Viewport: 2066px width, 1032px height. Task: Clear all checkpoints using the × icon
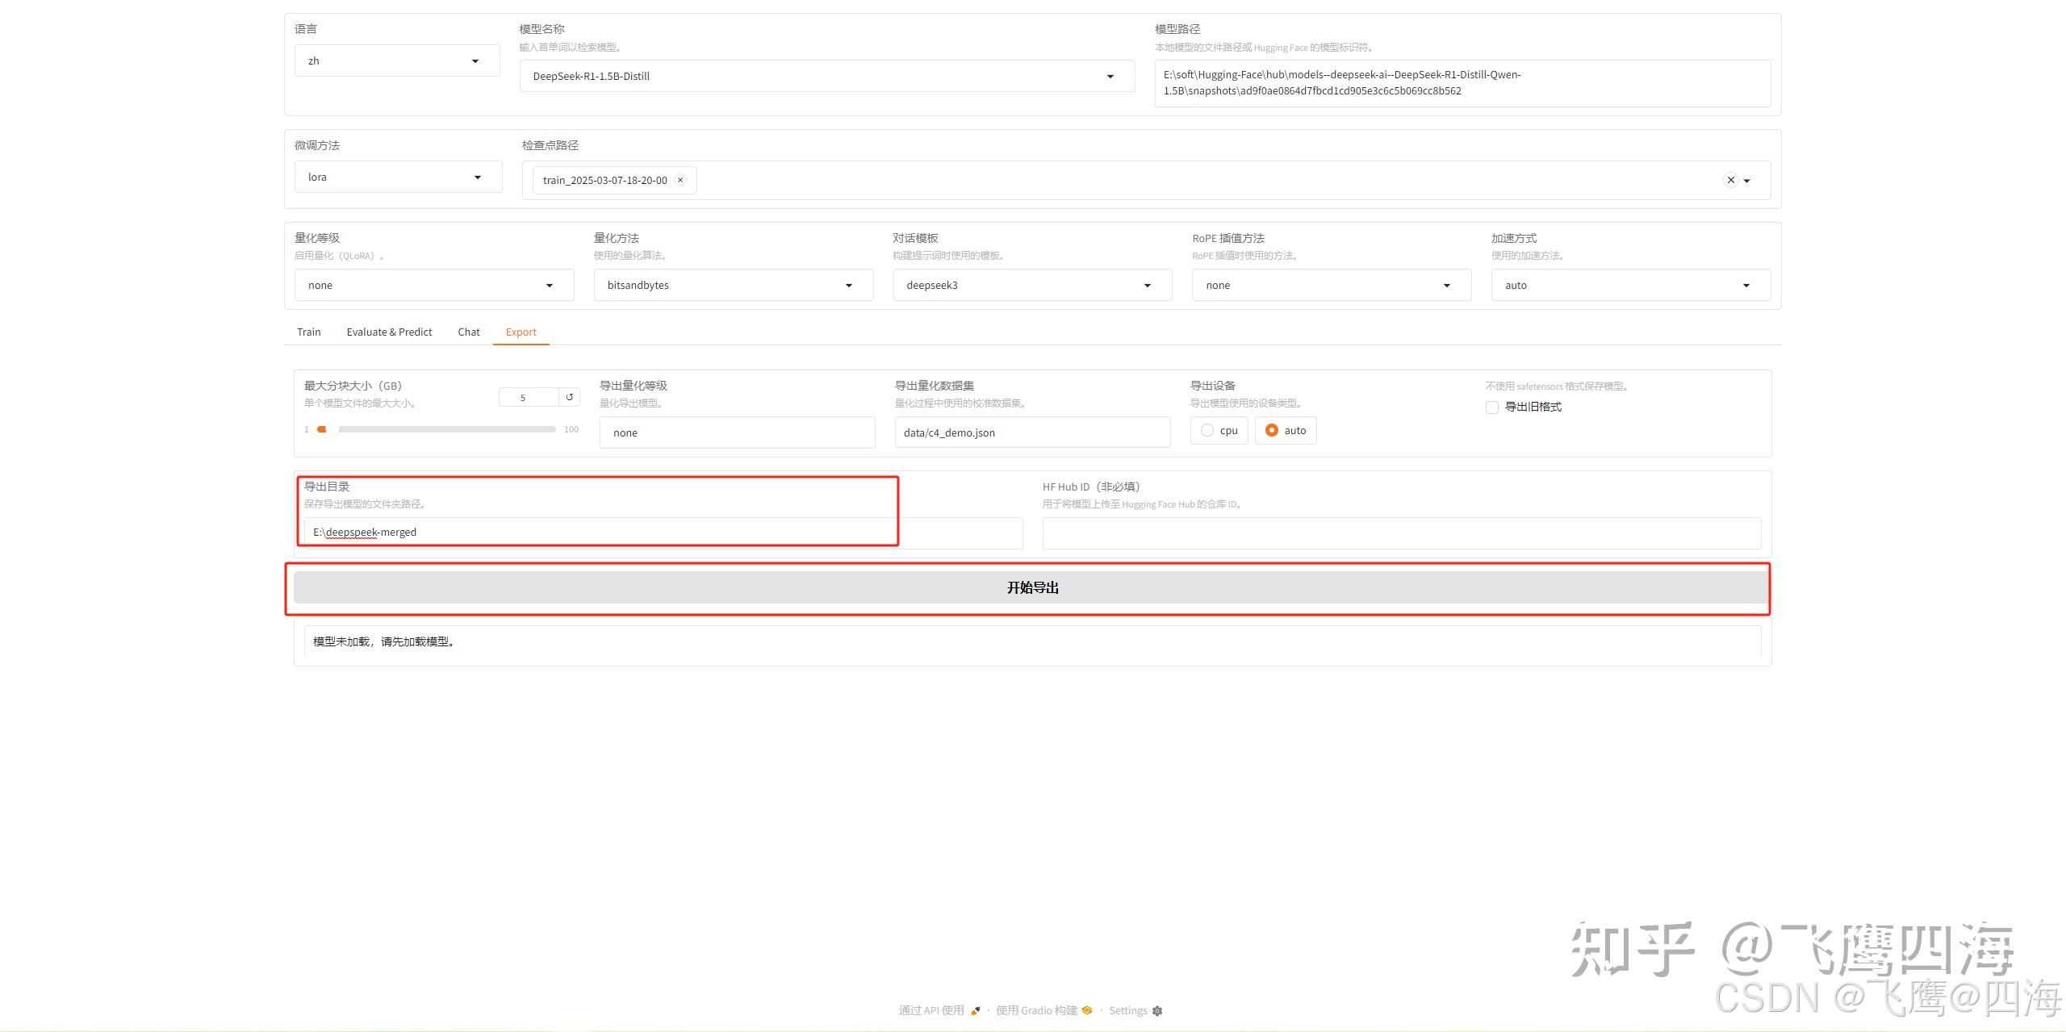[x=1730, y=180]
